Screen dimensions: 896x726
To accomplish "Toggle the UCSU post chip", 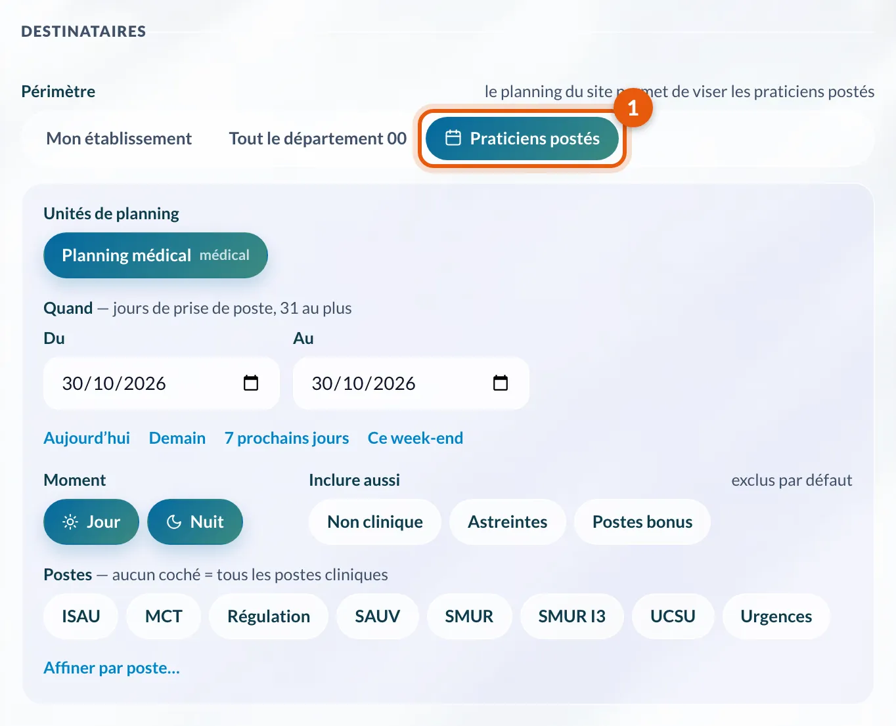I will click(x=673, y=616).
